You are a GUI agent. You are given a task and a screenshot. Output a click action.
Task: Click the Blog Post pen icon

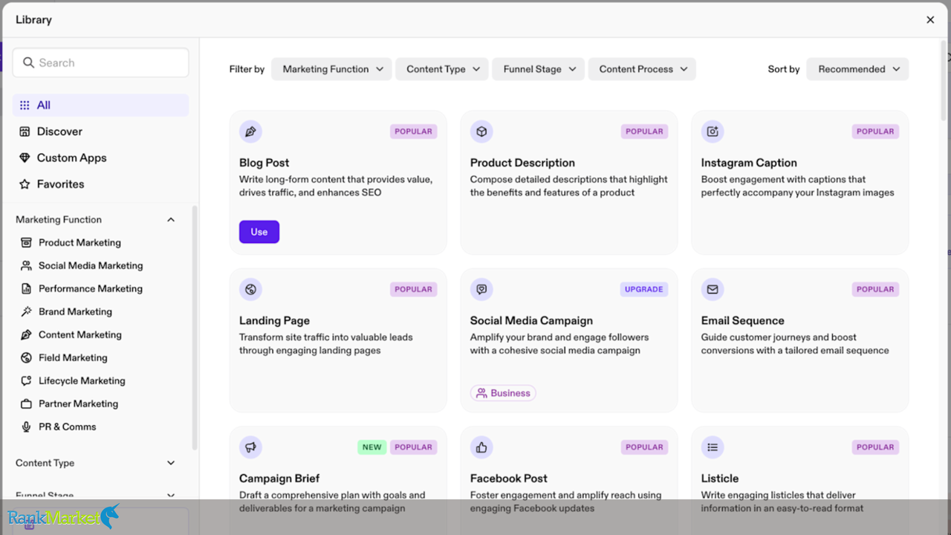point(250,132)
